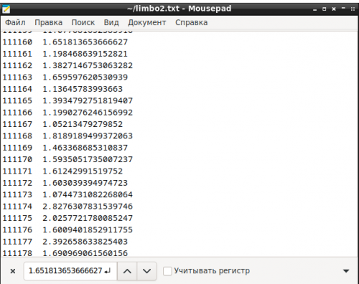Click the line number 111165
This screenshot has height=284, width=359.
[x=17, y=100]
